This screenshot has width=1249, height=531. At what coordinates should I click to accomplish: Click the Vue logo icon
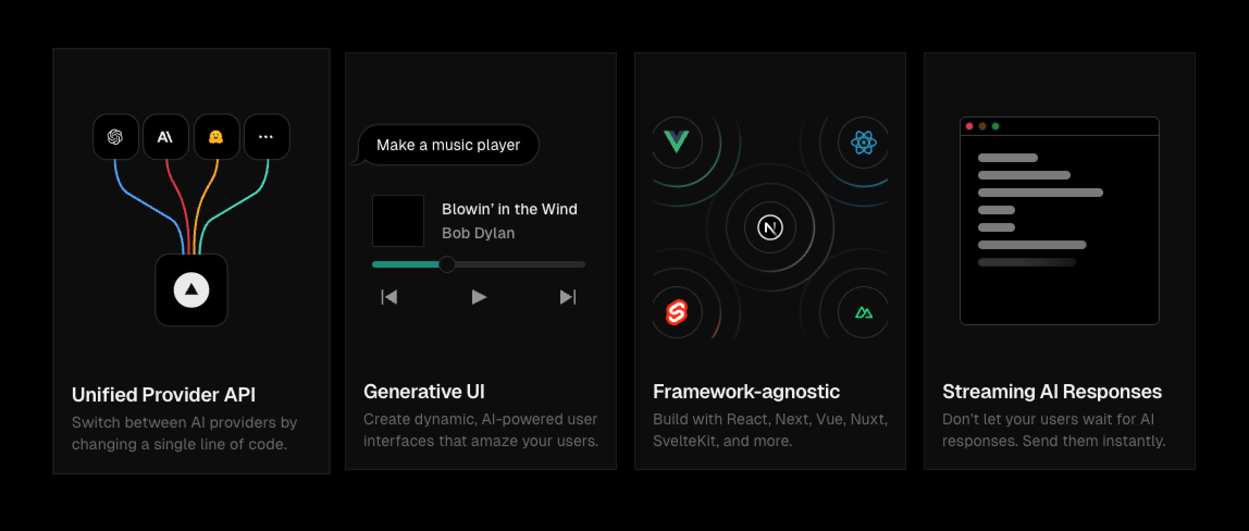point(677,142)
